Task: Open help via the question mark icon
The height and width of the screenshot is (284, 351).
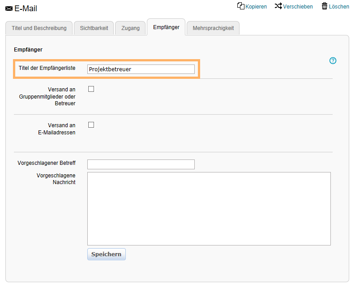Action: [333, 60]
